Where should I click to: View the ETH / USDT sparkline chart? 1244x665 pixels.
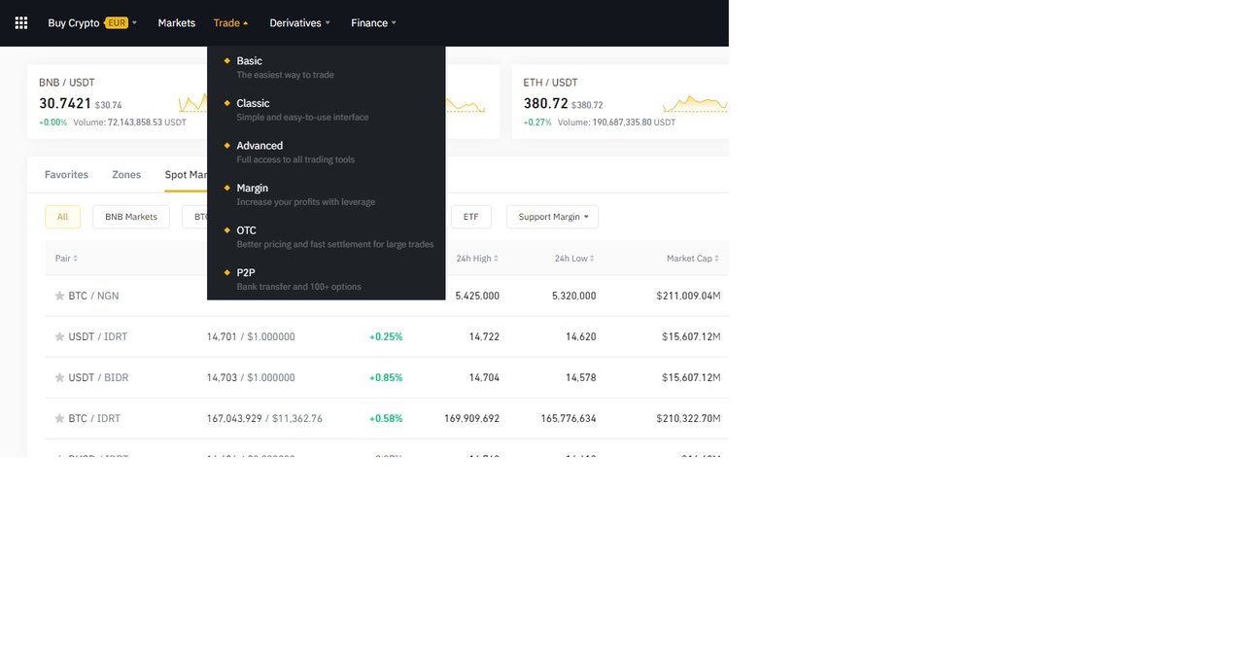(x=695, y=103)
